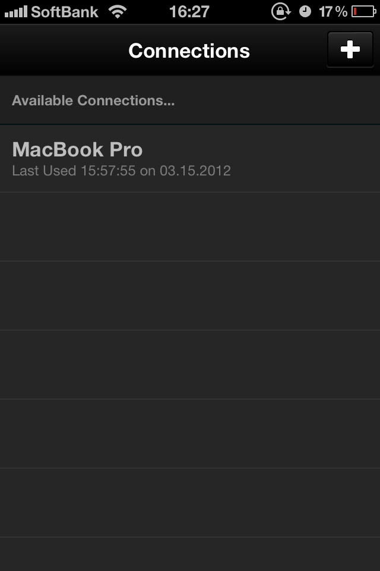Tap the plus icon to add a connection

[x=350, y=49]
